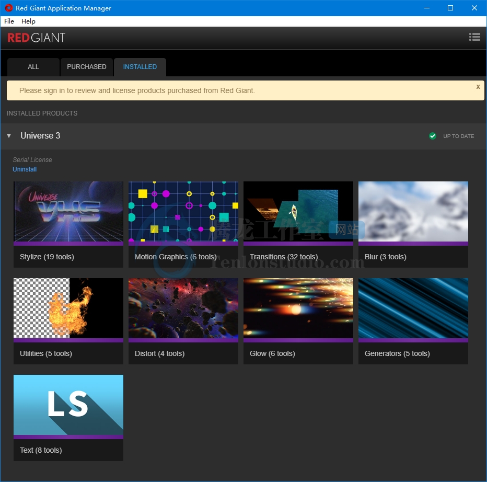This screenshot has width=487, height=482.
Task: Open the Utilities fire thumbnail
Action: click(x=68, y=308)
